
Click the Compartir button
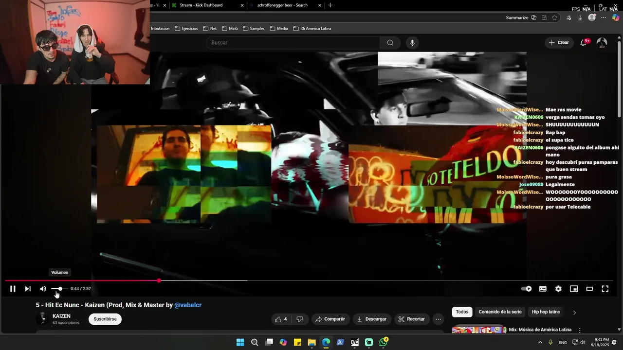330,319
